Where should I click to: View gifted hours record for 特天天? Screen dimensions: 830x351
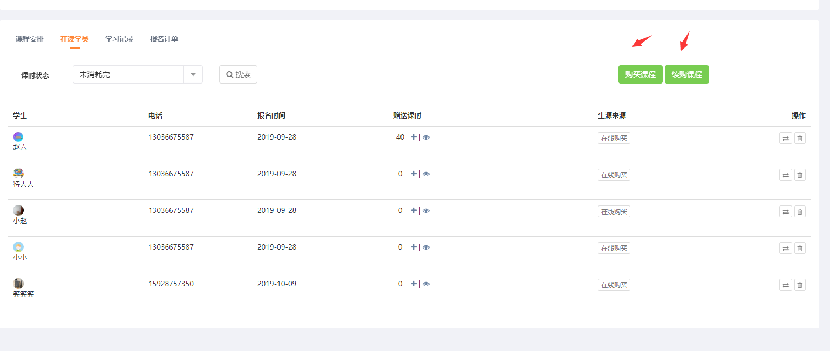(x=426, y=174)
